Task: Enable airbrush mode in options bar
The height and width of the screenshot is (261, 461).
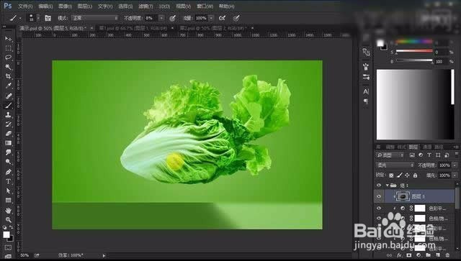Action: (x=223, y=18)
